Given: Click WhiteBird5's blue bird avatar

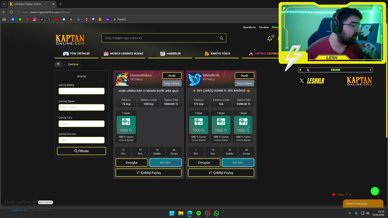Looking at the screenshot, I should [x=195, y=79].
